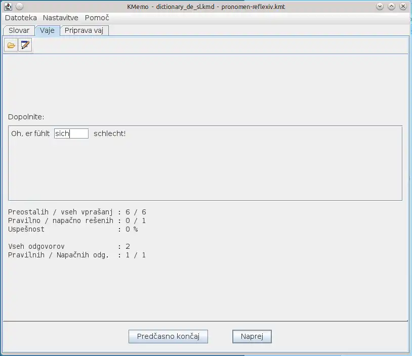
Task: Open the Datoteka menu
Action: 21,18
